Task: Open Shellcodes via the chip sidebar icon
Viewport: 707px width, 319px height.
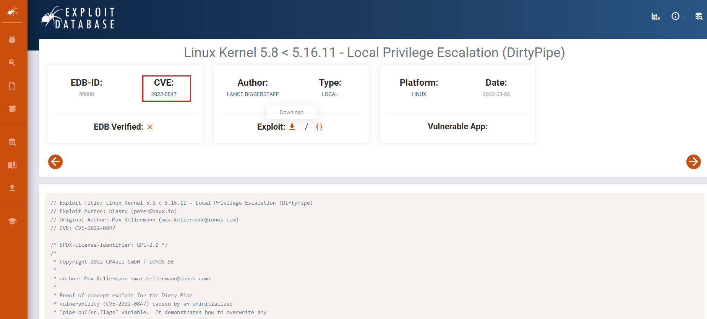Action: pyautogui.click(x=12, y=109)
